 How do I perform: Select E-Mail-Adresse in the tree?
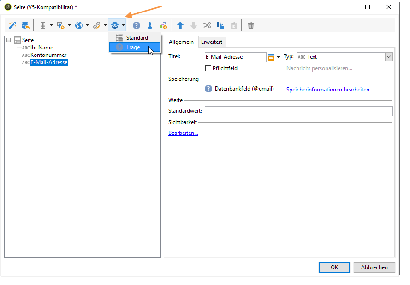click(49, 62)
